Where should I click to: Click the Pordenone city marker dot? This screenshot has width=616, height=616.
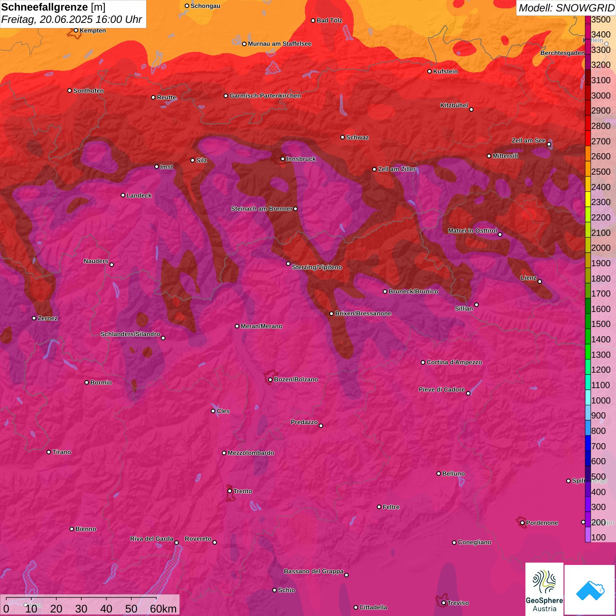[522, 523]
